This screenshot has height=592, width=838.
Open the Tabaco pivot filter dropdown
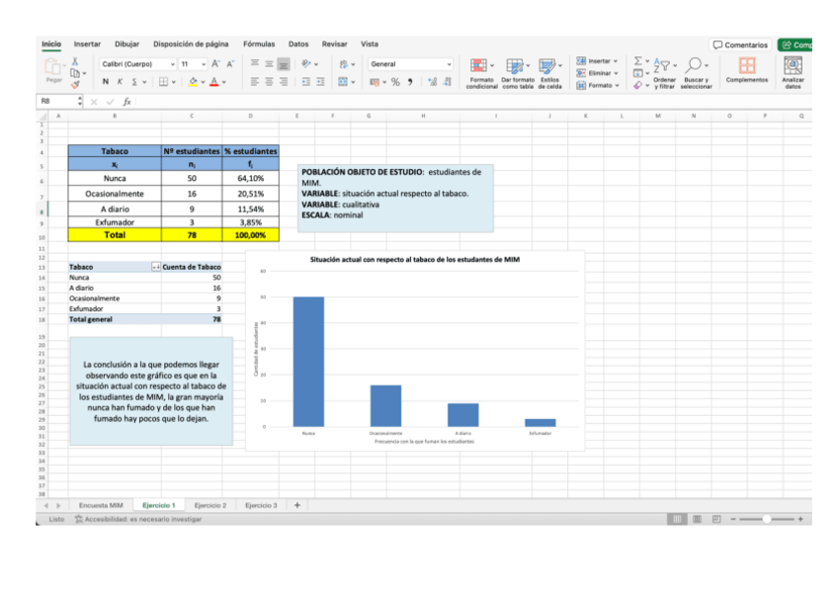coord(155,267)
